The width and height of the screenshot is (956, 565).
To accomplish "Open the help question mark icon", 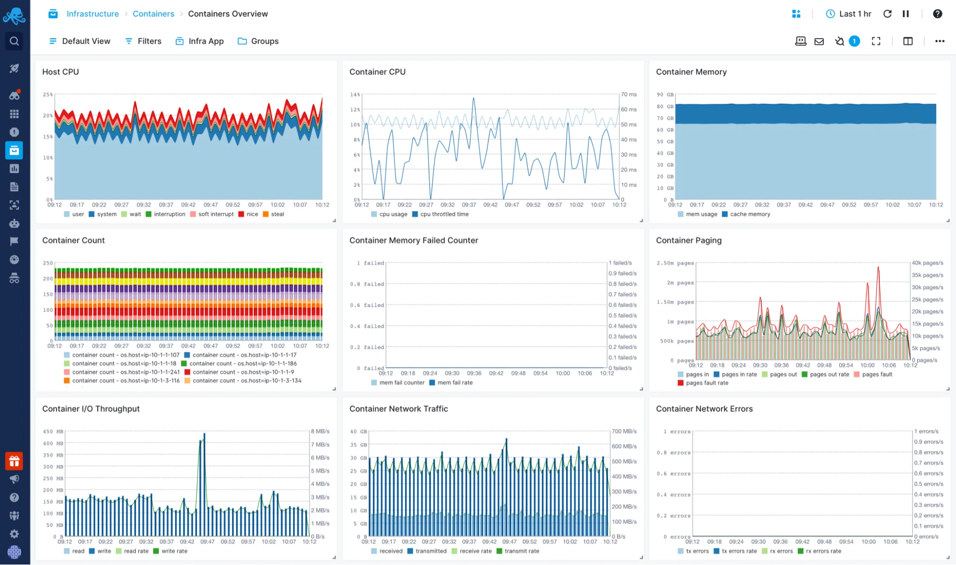I will [x=937, y=14].
